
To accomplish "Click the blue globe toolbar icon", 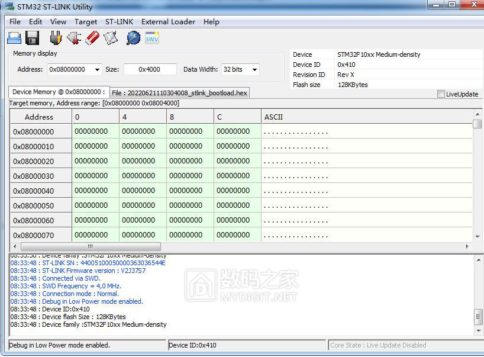I will tap(134, 38).
